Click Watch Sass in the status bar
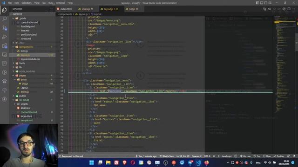 pyautogui.click(x=167, y=156)
